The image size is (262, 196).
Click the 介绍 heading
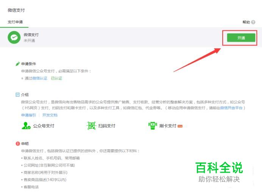25,95
